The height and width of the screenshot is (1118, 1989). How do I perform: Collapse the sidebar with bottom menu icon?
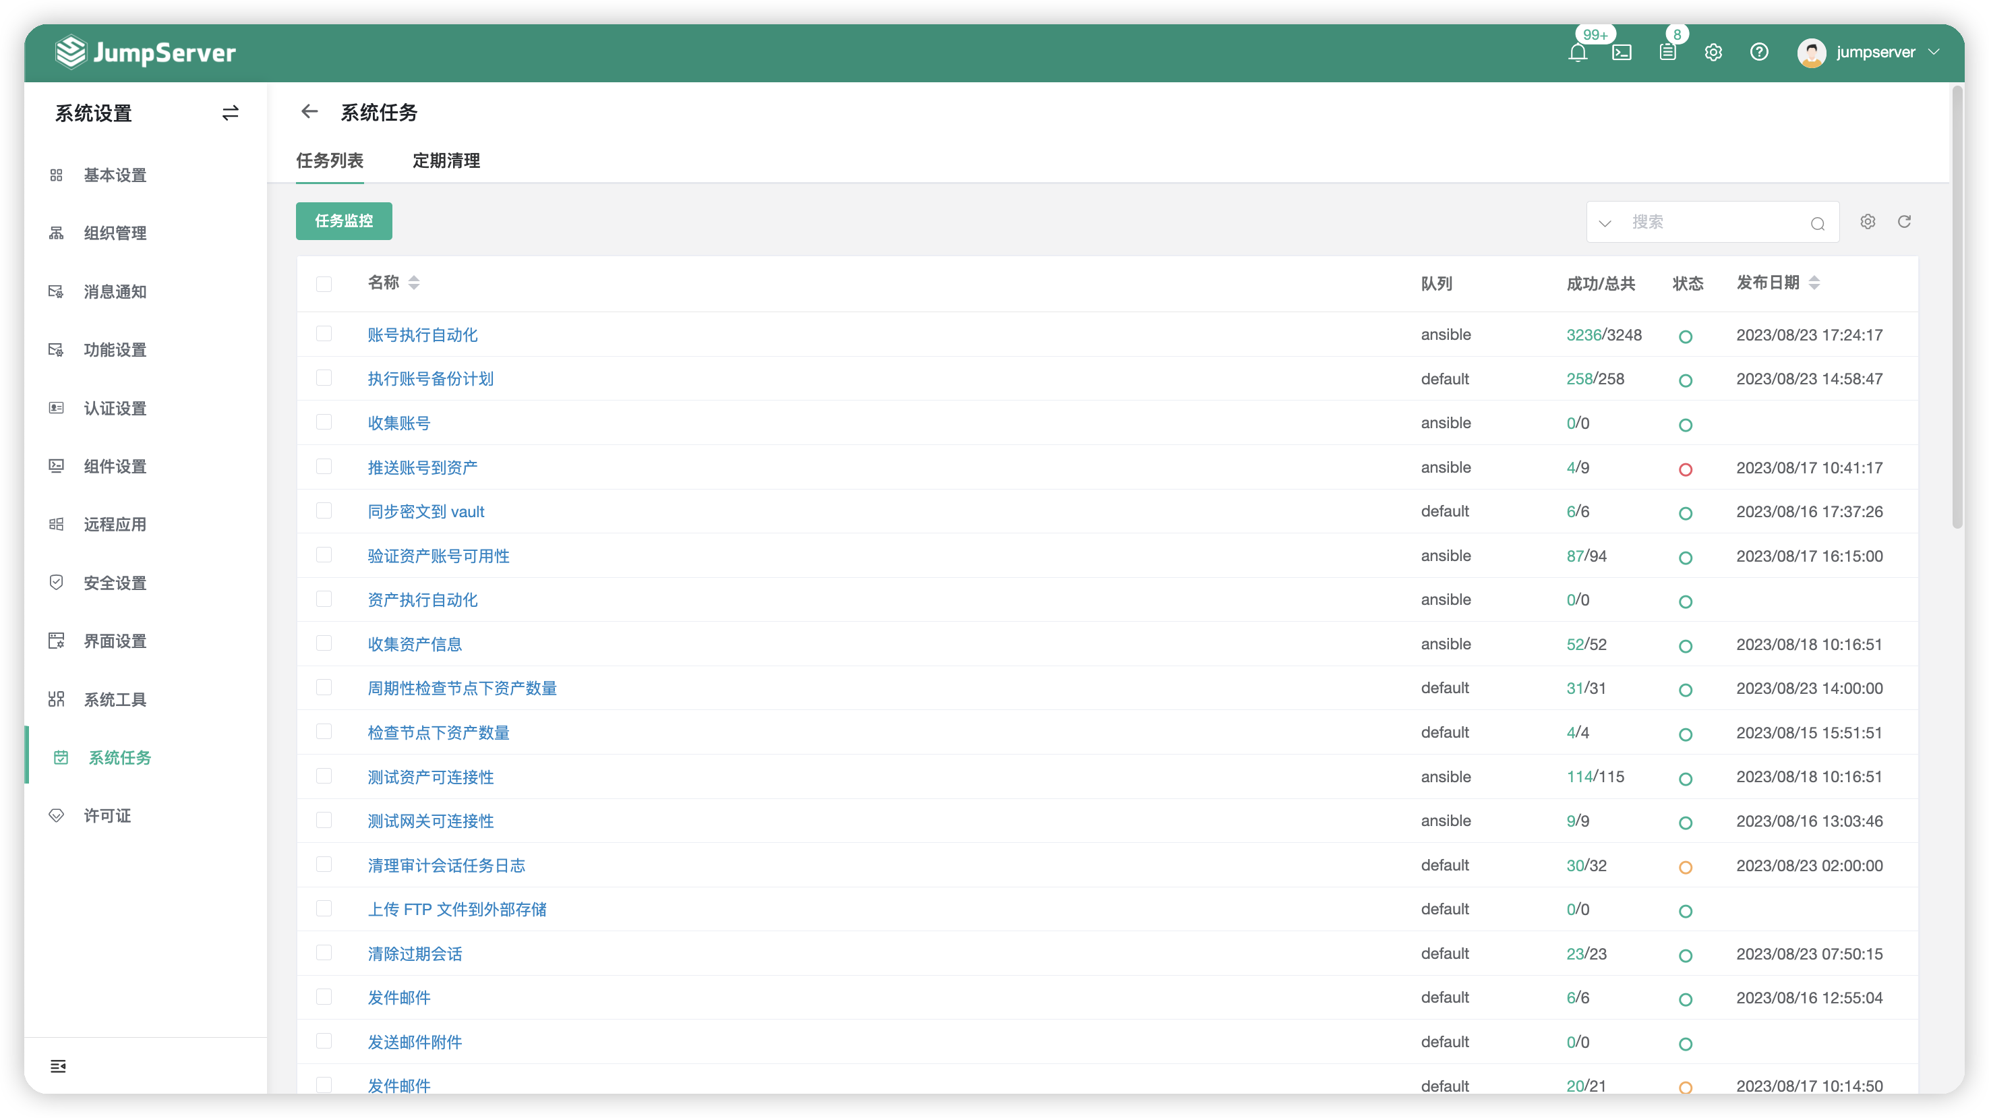point(58,1066)
